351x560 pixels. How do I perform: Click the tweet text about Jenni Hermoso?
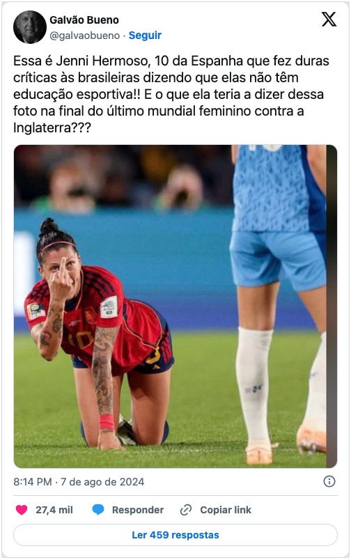[x=171, y=94]
